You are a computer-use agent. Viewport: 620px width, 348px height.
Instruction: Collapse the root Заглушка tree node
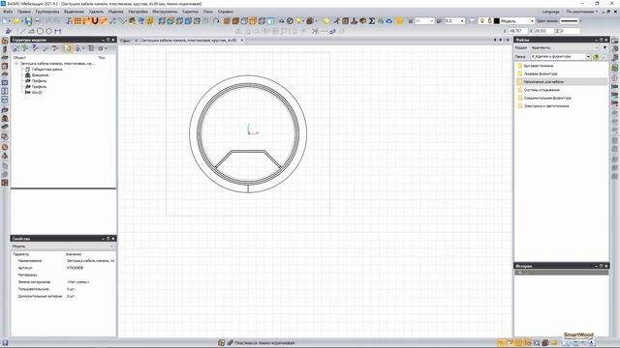pos(16,63)
